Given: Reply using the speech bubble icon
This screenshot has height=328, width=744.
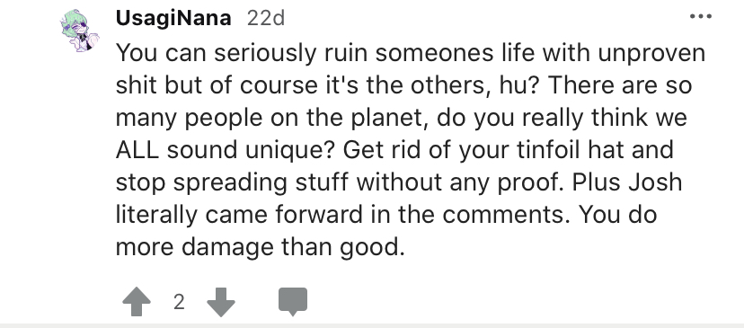Looking at the screenshot, I should coord(293,302).
